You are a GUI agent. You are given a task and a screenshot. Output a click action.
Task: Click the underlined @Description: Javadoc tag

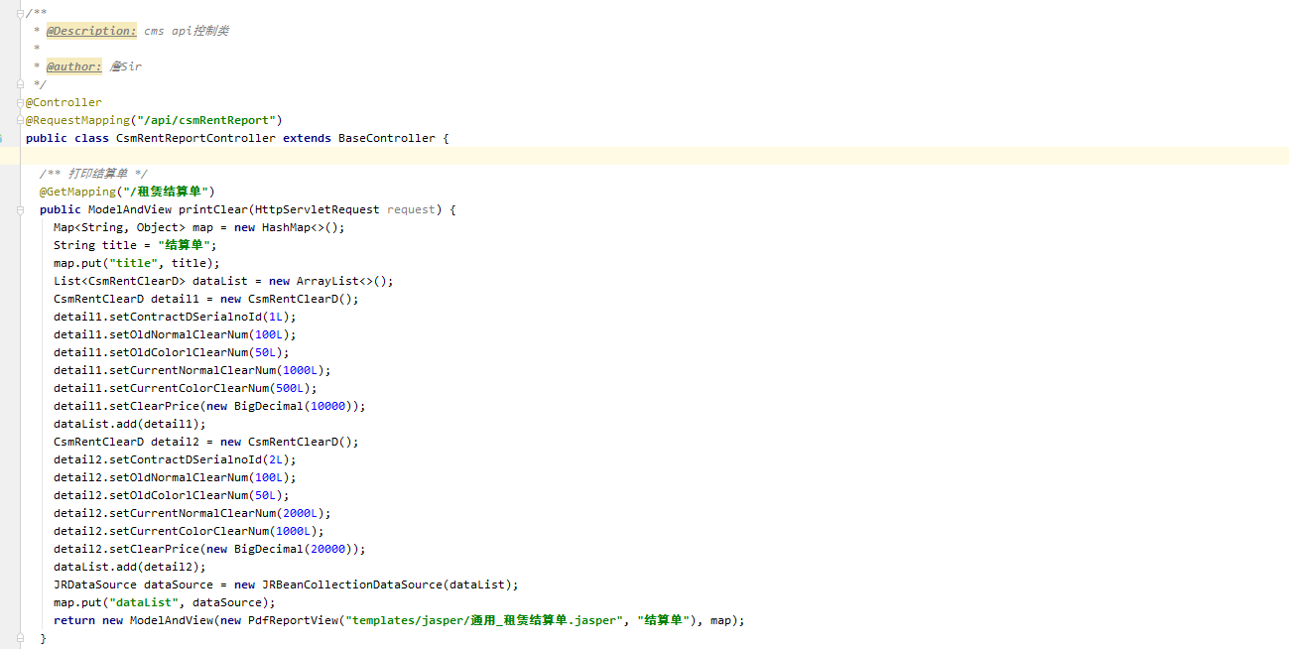click(x=90, y=30)
